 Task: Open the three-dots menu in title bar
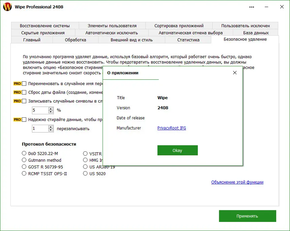click(x=252, y=7)
